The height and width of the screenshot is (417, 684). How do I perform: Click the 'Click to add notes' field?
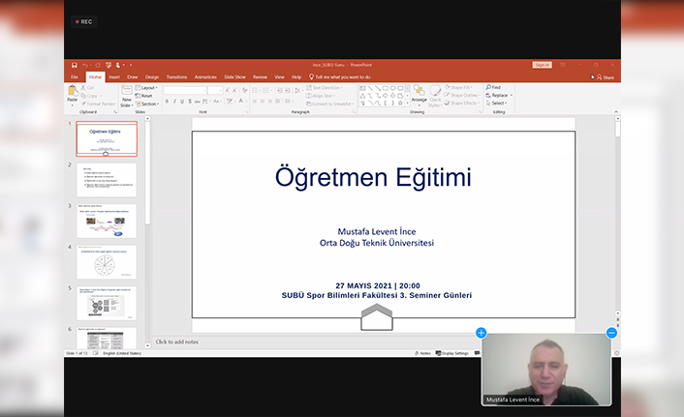pyautogui.click(x=177, y=342)
